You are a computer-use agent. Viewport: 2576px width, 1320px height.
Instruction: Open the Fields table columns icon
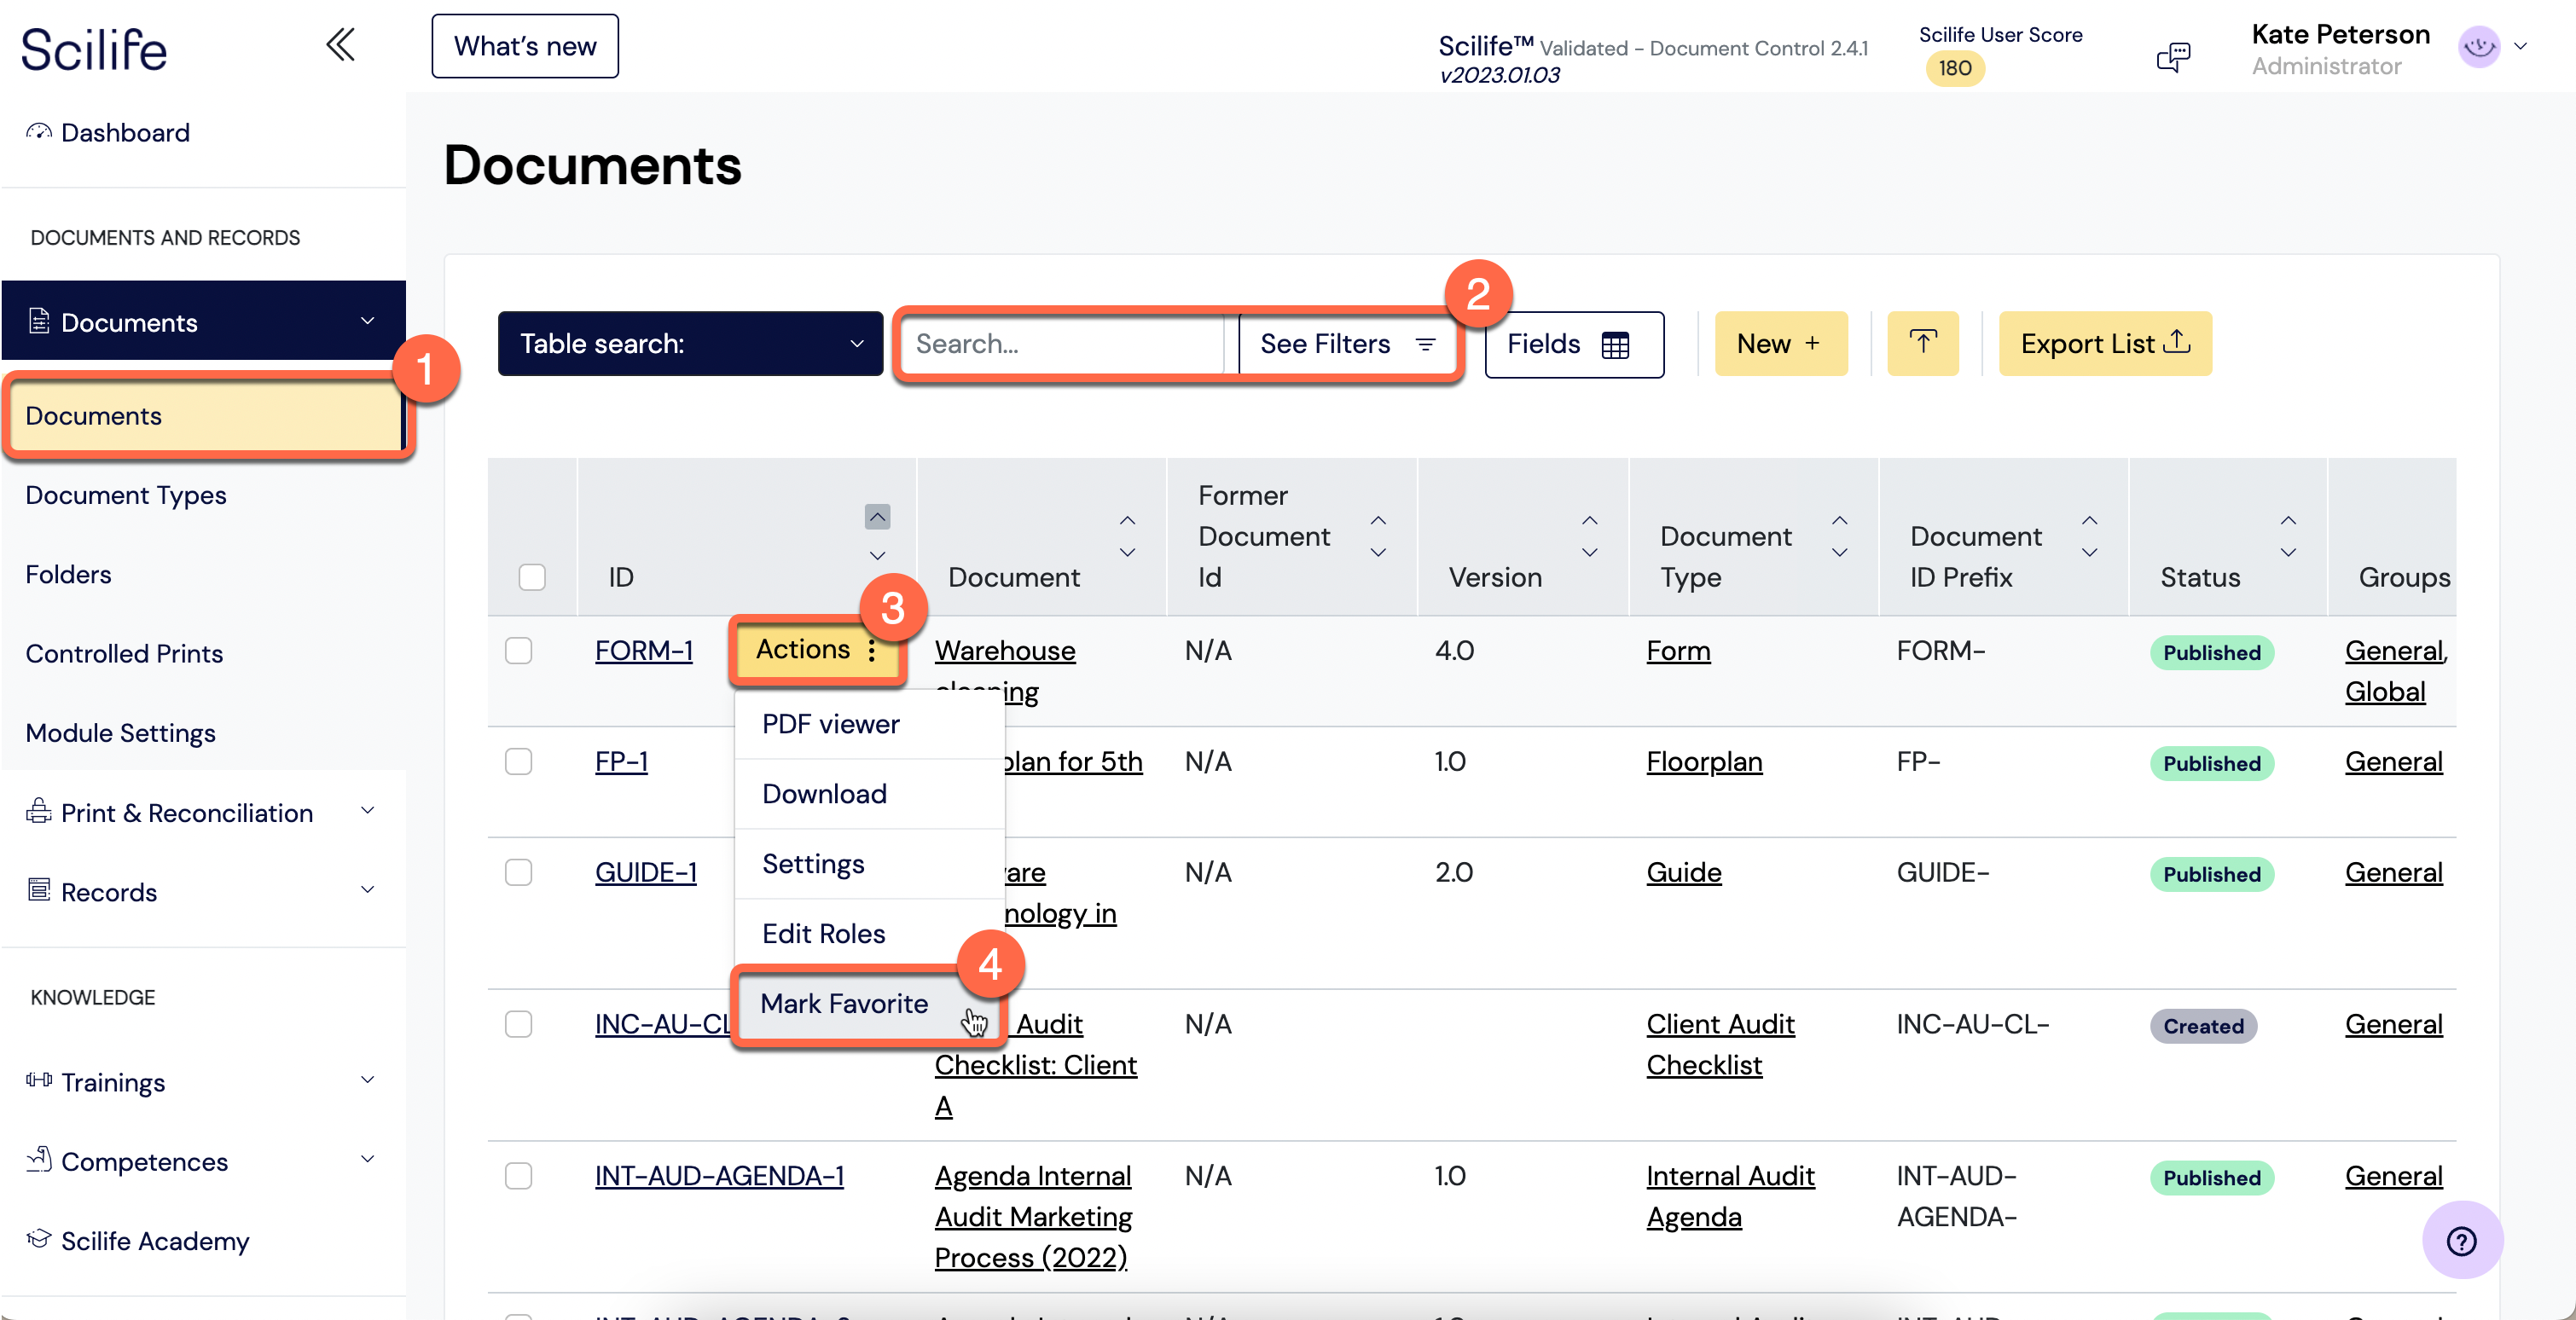click(1615, 344)
